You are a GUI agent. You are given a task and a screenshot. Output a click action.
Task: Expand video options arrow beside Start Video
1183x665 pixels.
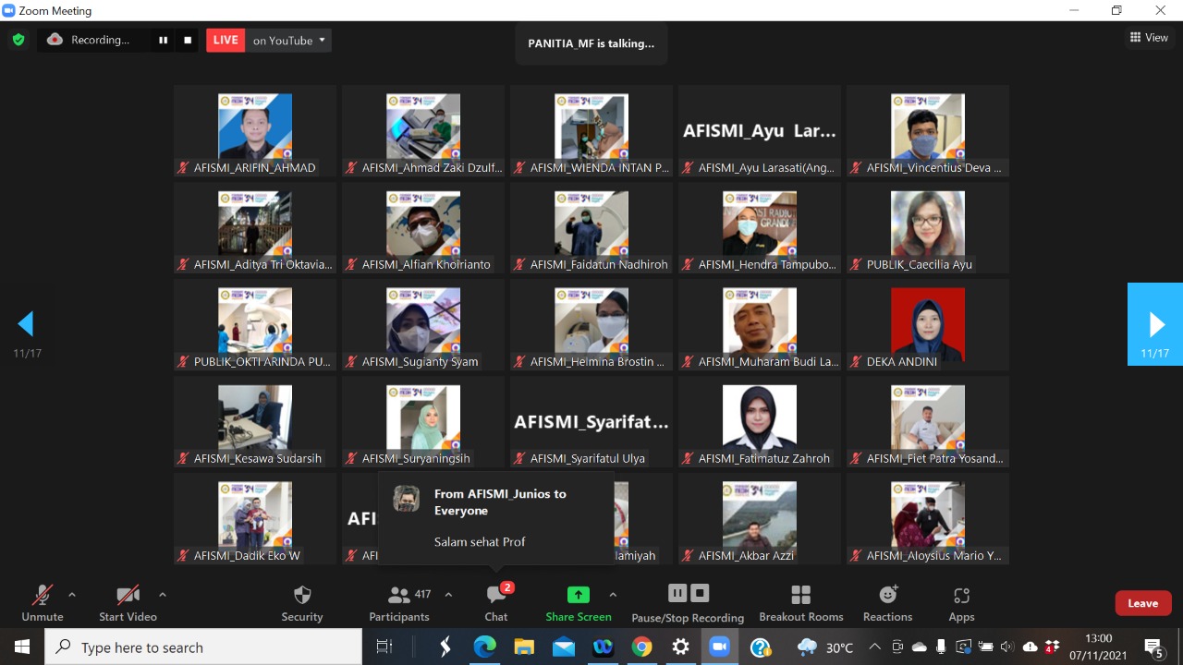coord(163,595)
